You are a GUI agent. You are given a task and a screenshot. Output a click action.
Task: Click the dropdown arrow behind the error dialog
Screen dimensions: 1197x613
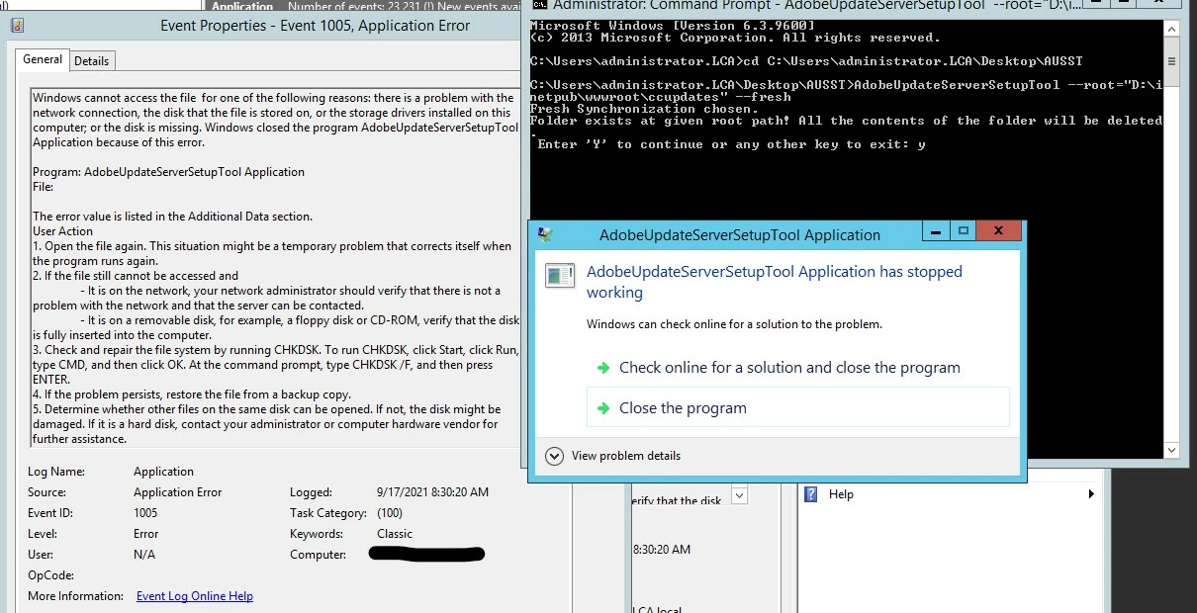[740, 495]
